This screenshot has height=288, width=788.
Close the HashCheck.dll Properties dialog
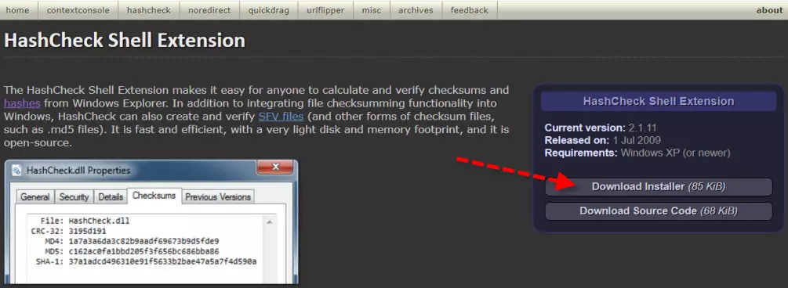point(275,167)
